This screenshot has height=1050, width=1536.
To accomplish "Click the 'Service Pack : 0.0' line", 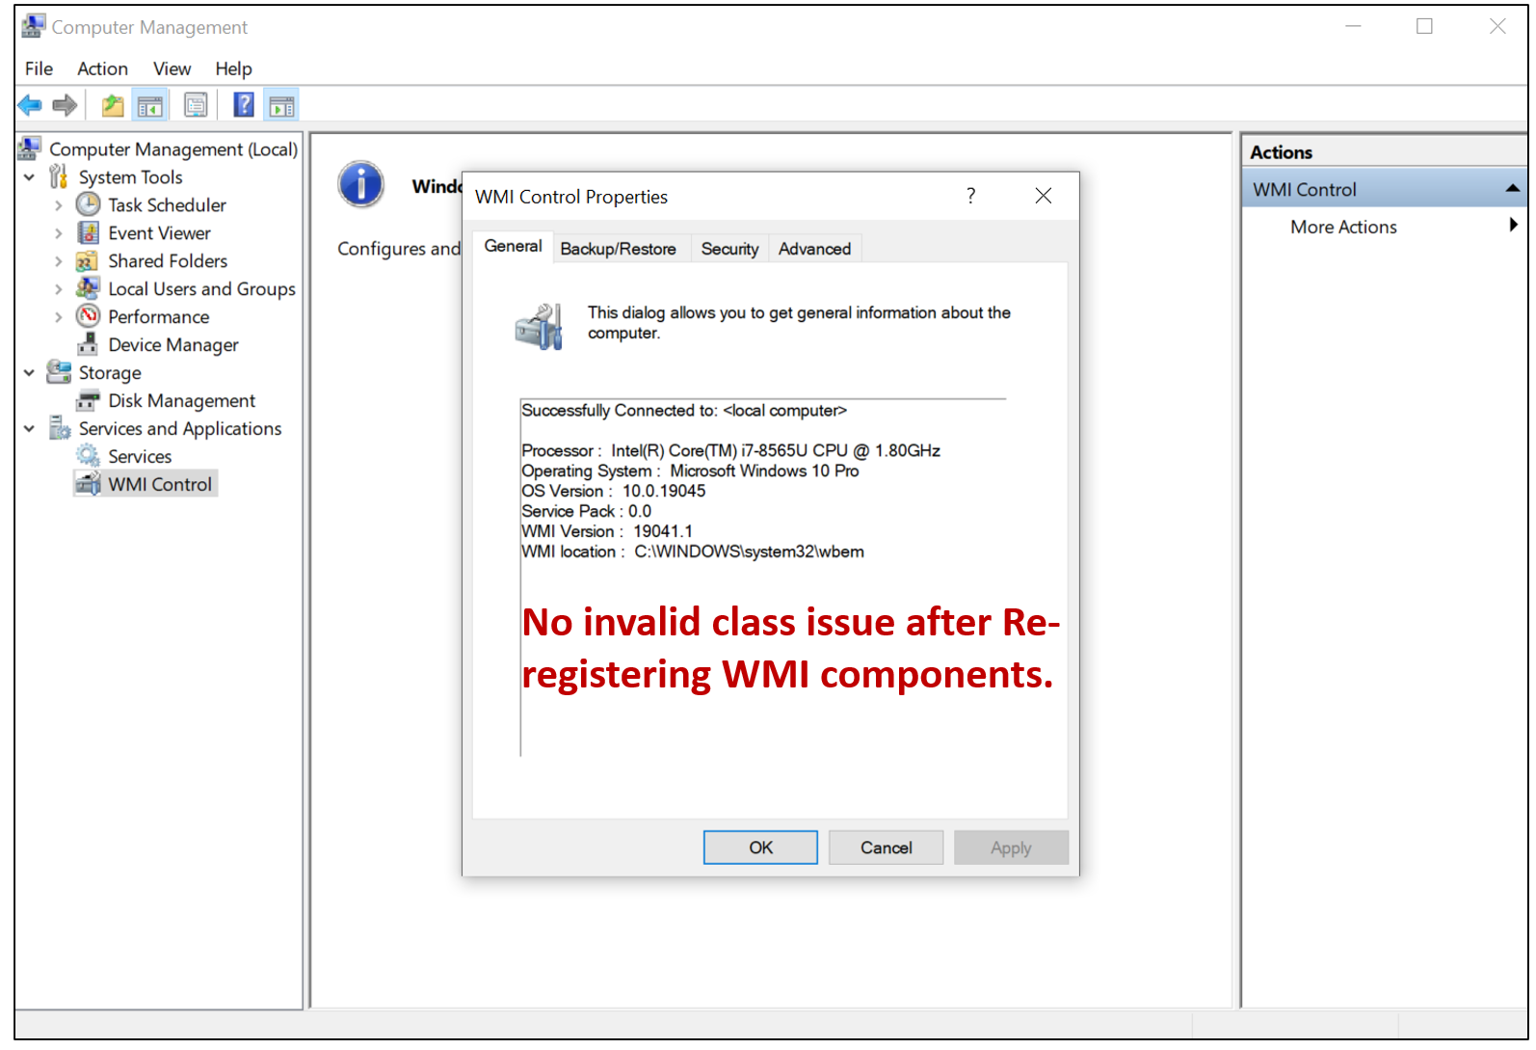I will click(586, 511).
